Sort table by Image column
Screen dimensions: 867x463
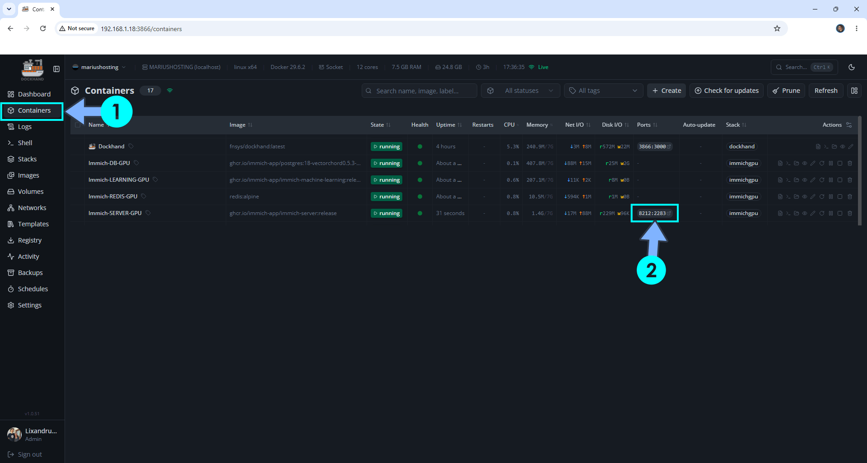(x=241, y=125)
